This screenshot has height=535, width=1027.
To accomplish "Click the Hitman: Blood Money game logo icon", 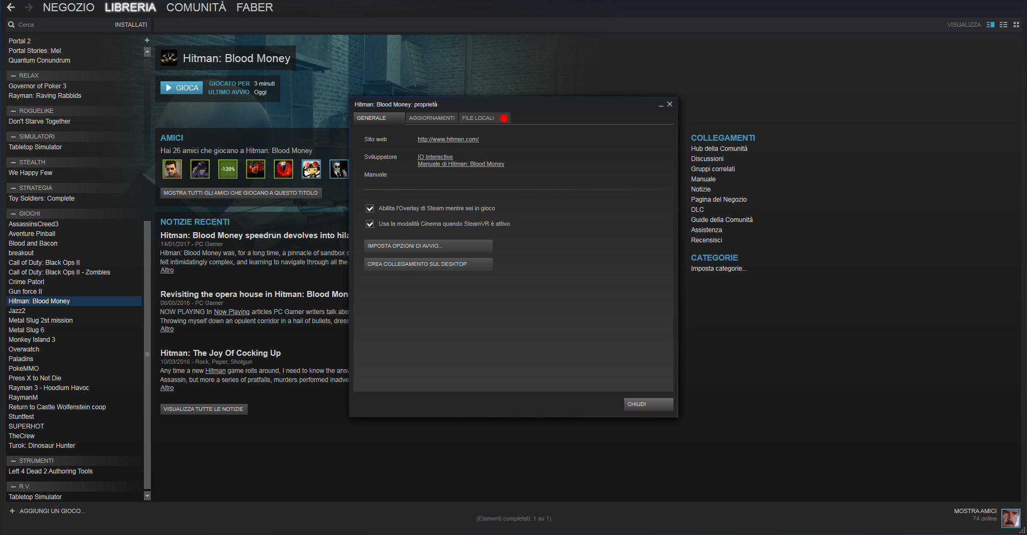I will point(169,58).
